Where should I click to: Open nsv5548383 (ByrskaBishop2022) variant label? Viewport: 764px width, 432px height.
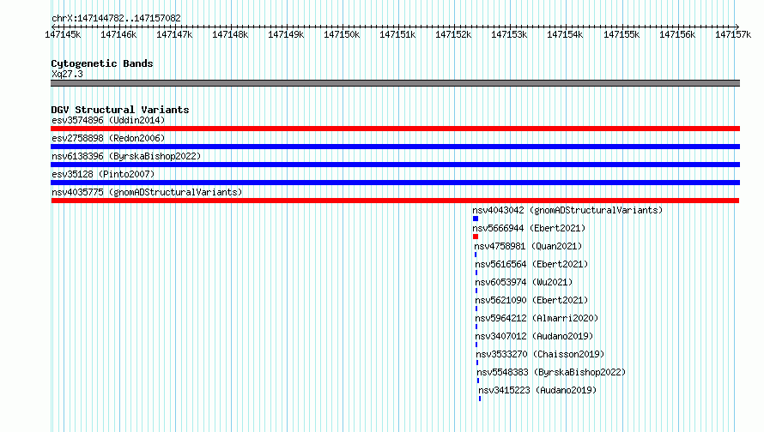click(551, 372)
